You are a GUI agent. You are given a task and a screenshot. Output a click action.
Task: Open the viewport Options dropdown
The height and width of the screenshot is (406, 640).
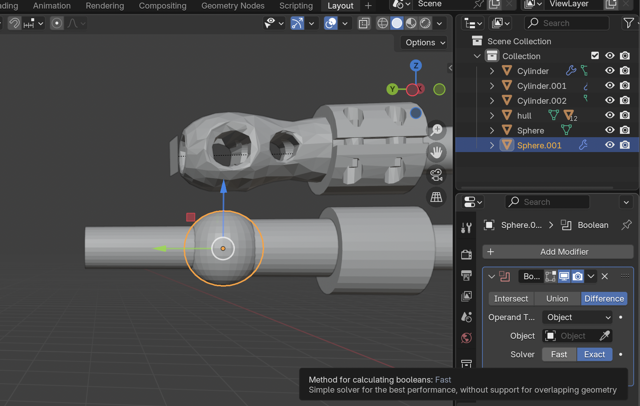tap(424, 42)
